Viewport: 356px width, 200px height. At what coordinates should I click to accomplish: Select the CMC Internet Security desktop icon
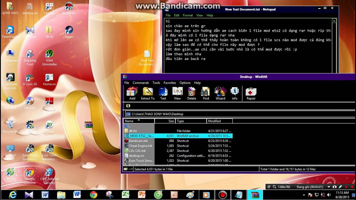tap(50, 176)
